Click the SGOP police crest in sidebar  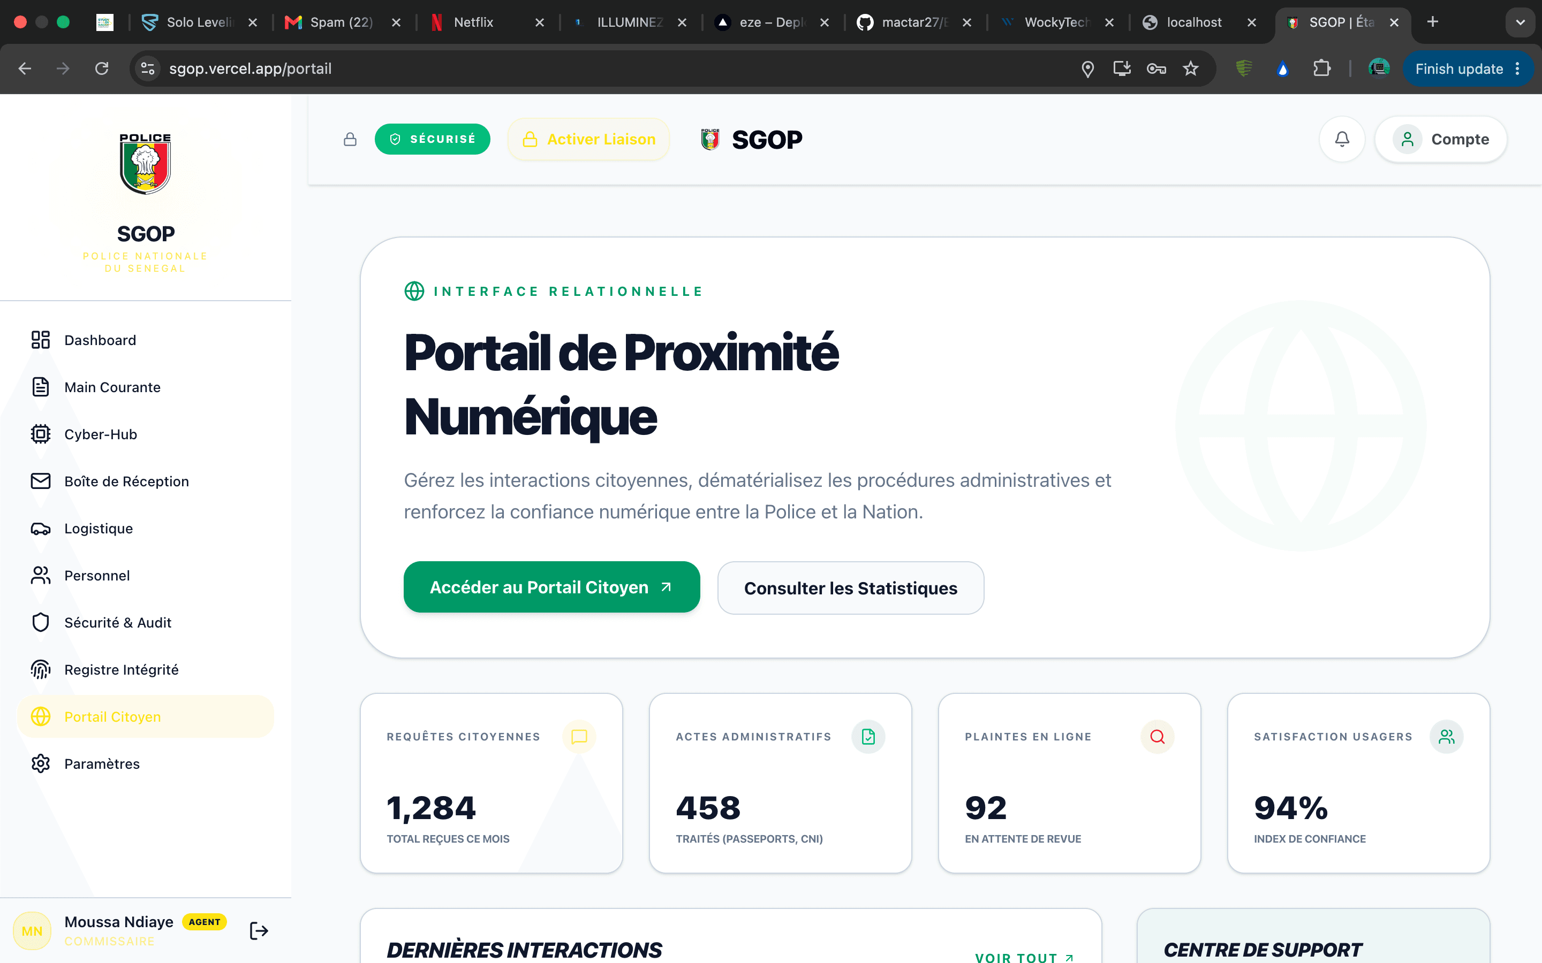click(145, 164)
